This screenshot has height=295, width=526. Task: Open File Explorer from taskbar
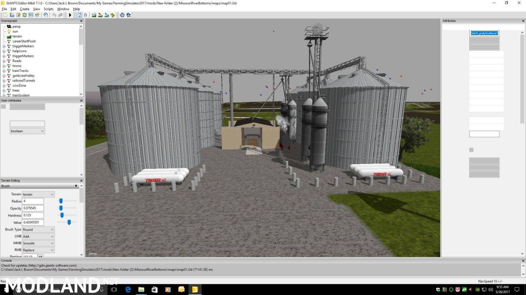[141, 290]
